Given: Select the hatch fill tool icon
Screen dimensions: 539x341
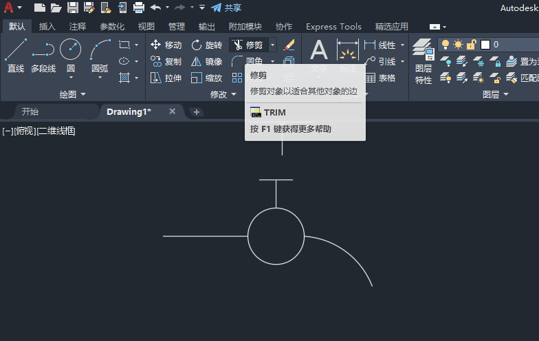Looking at the screenshot, I should coord(124,78).
